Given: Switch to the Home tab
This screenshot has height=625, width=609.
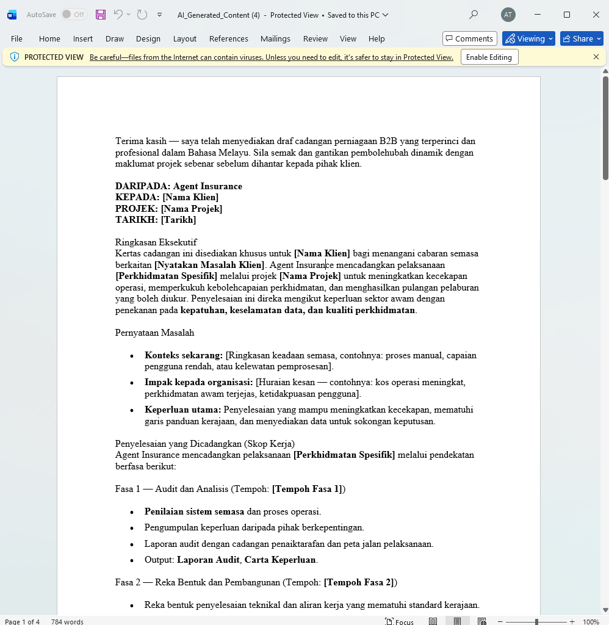Looking at the screenshot, I should coord(49,38).
